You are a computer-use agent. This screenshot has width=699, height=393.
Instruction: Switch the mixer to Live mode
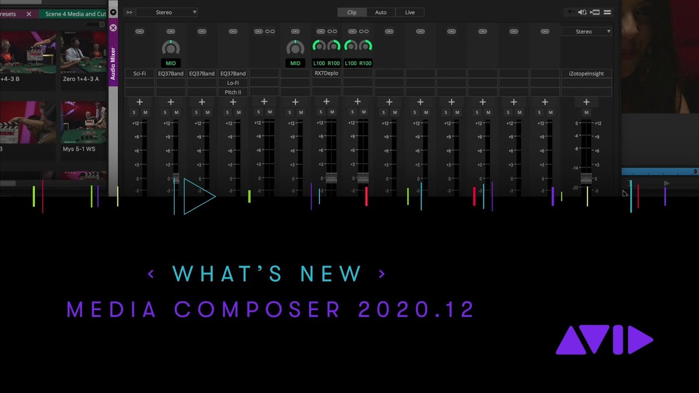click(410, 12)
